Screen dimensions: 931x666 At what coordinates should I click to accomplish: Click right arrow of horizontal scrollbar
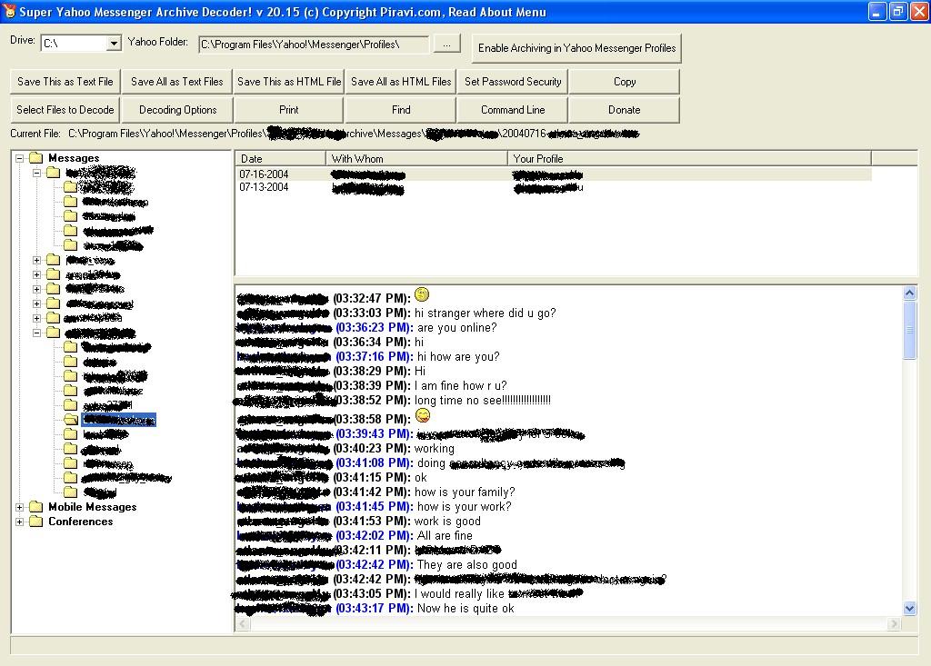(895, 624)
